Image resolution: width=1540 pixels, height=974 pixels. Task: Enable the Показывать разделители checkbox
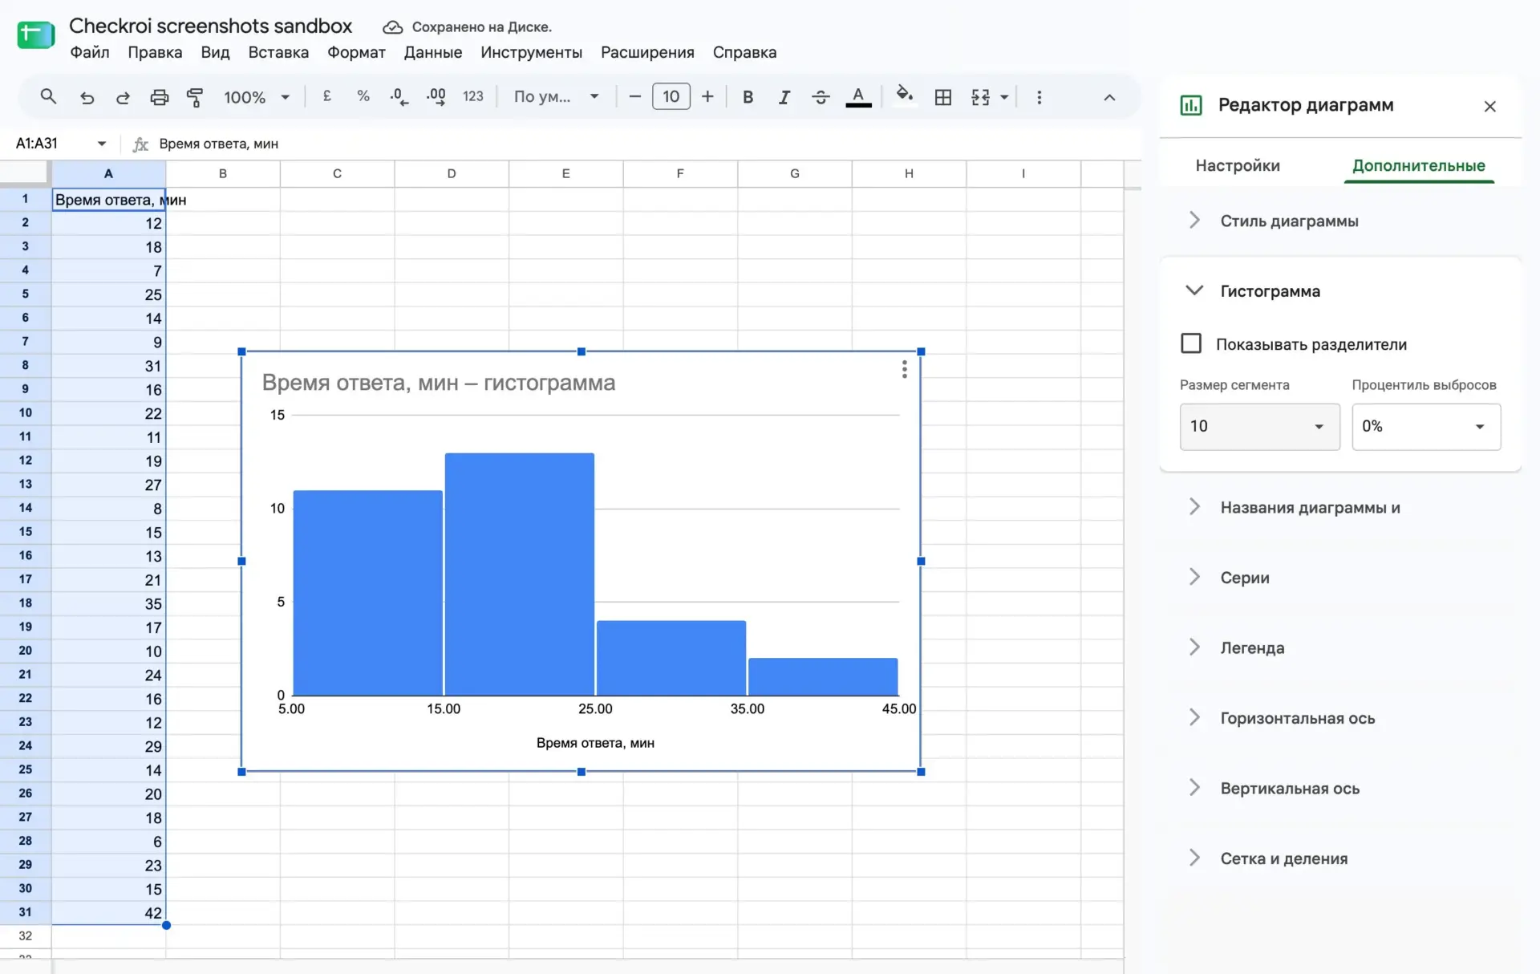coord(1191,343)
